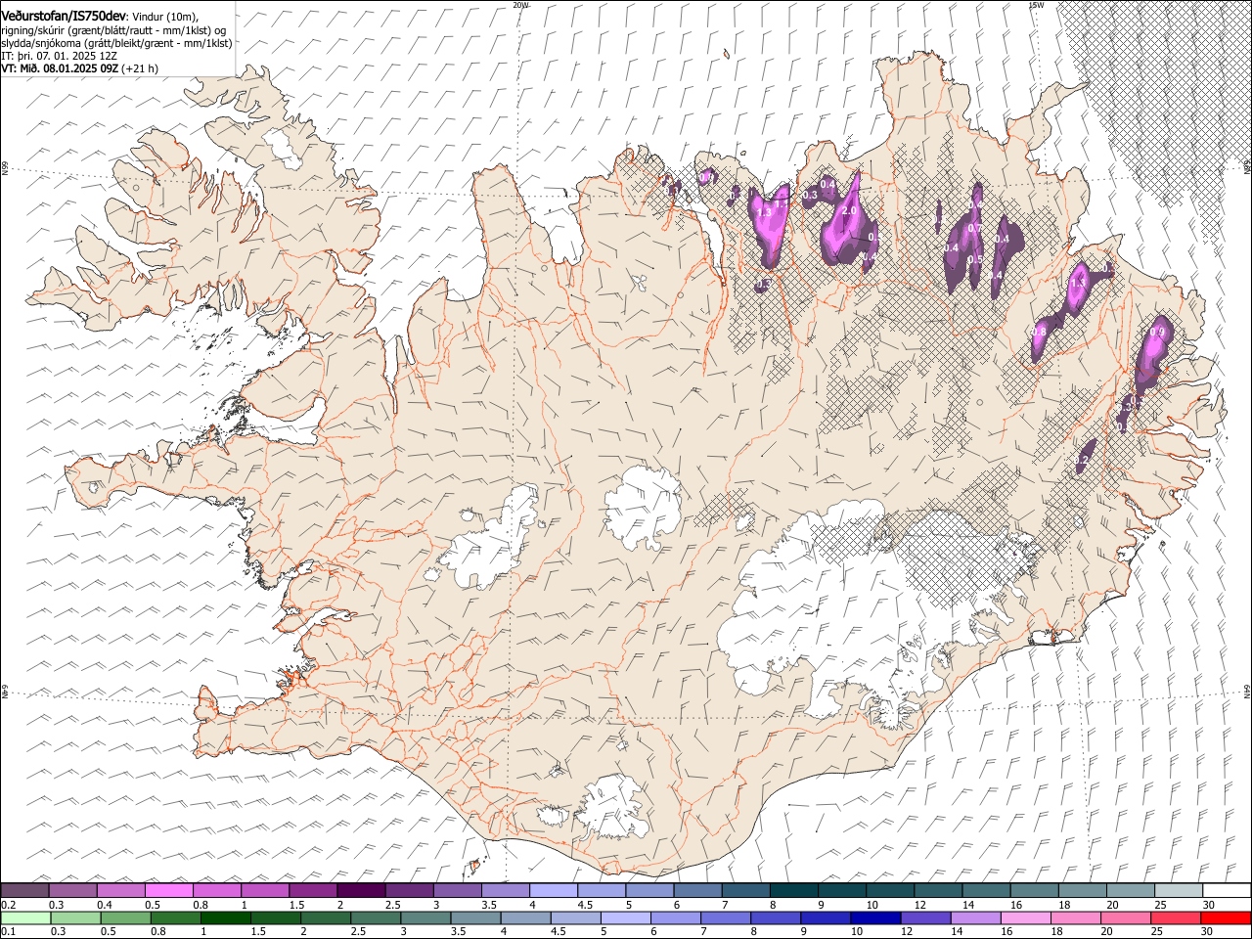This screenshot has width=1252, height=939.
Task: Select the darkest purple 2 swatch in snow legend
Action: (x=361, y=891)
